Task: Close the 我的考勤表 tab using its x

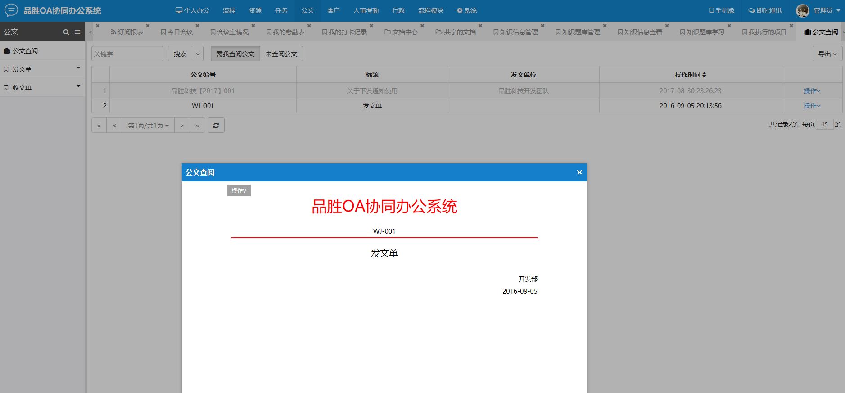Action: 309,26
